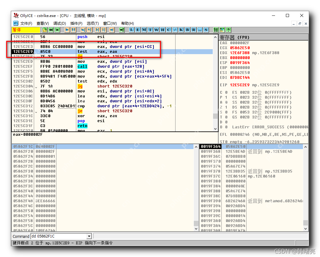Restore the CPU child window size
This screenshot has height=257, width=320.
[300, 23]
